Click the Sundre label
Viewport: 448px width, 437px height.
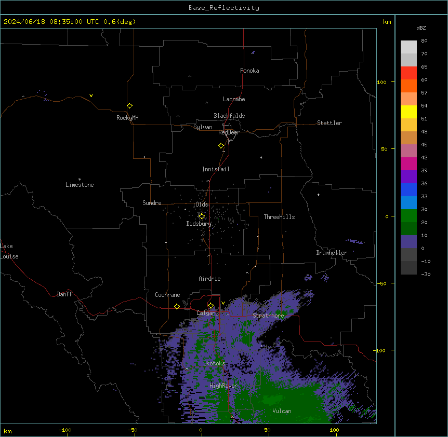[x=152, y=203]
